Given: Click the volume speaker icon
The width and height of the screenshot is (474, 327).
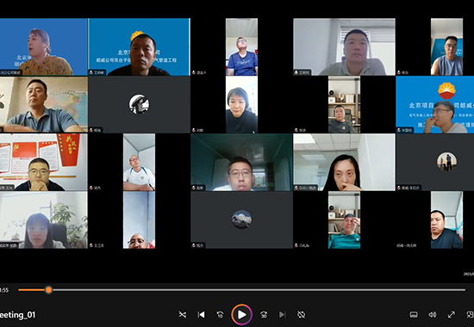Looking at the screenshot, I should (x=433, y=315).
